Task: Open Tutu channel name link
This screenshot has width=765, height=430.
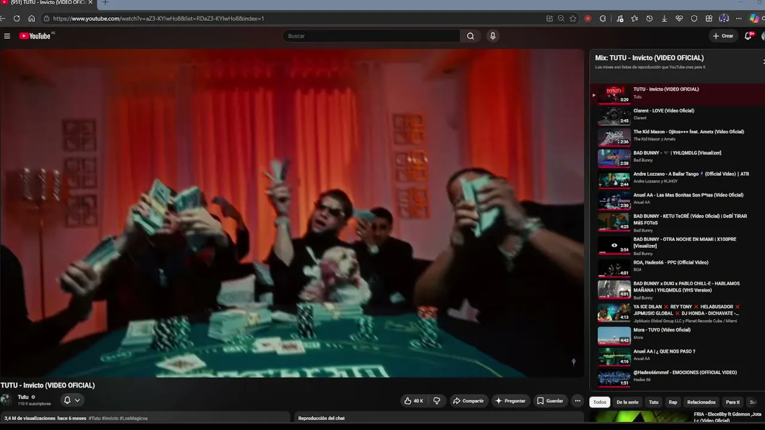Action: (x=23, y=397)
